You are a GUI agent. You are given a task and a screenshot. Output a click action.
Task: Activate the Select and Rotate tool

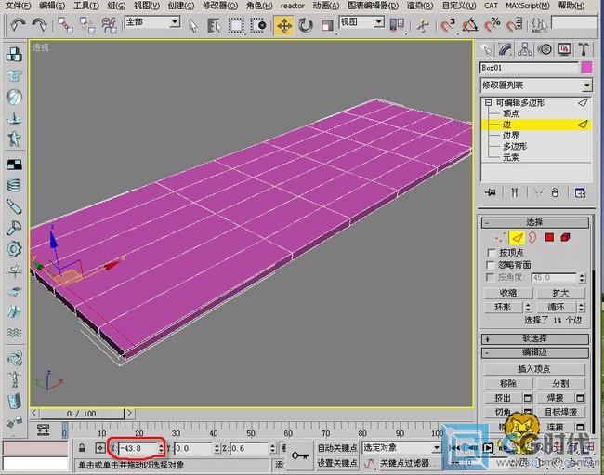(306, 26)
